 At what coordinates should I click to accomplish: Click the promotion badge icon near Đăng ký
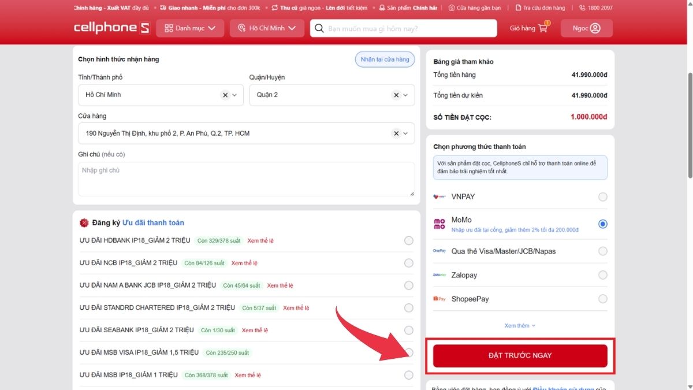84,222
